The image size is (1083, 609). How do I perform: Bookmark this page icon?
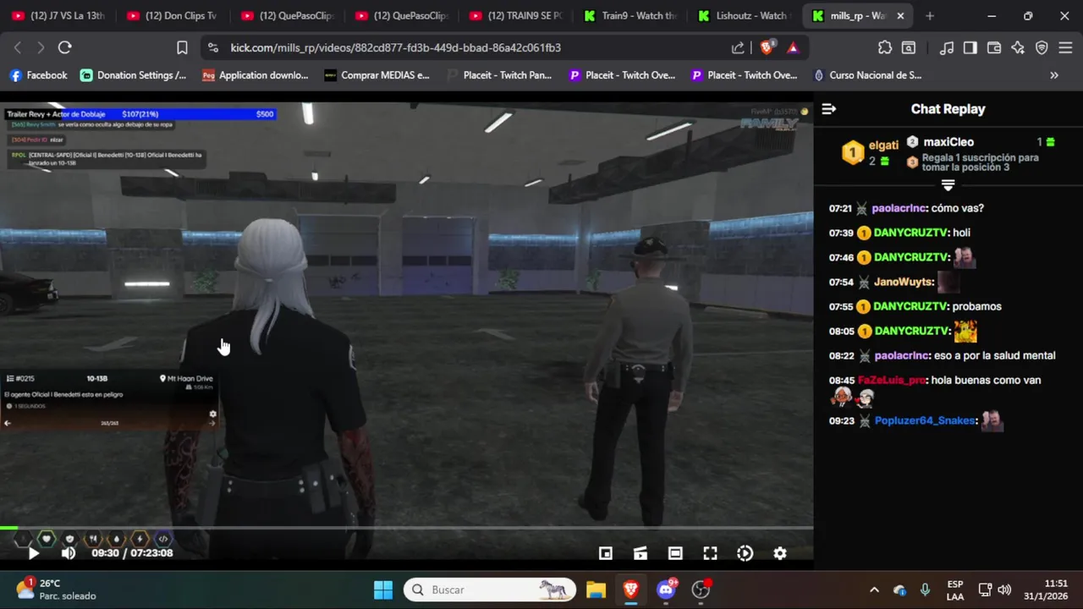[x=182, y=47]
